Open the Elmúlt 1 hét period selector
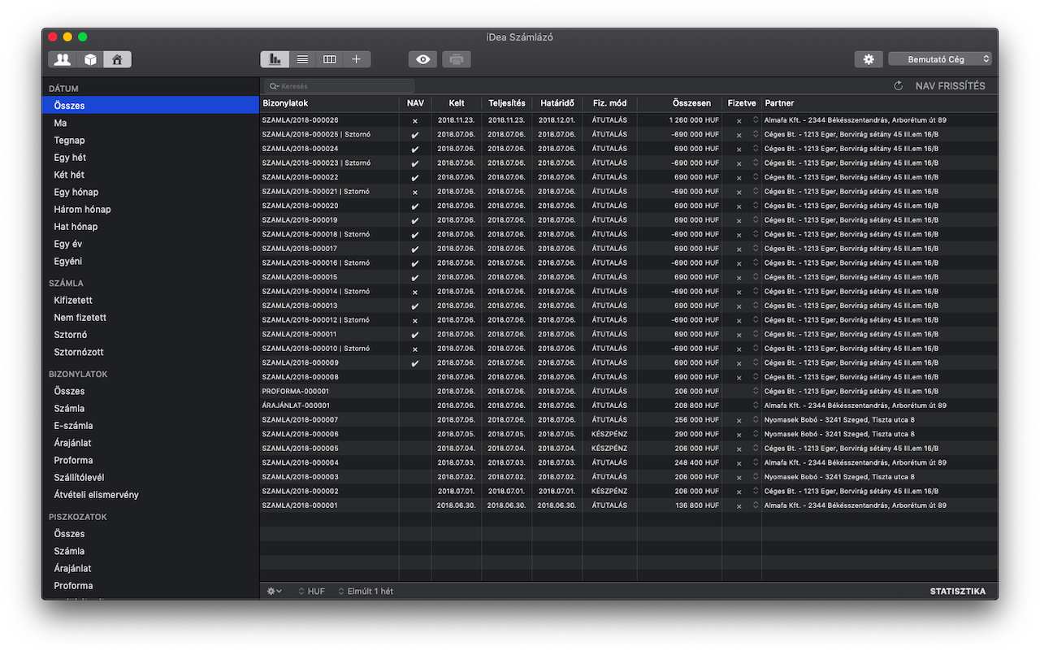1040x655 pixels. 366,592
